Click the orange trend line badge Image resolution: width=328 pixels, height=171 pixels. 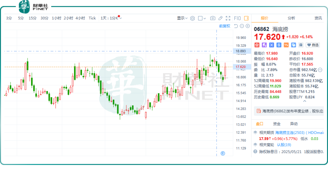286,45
